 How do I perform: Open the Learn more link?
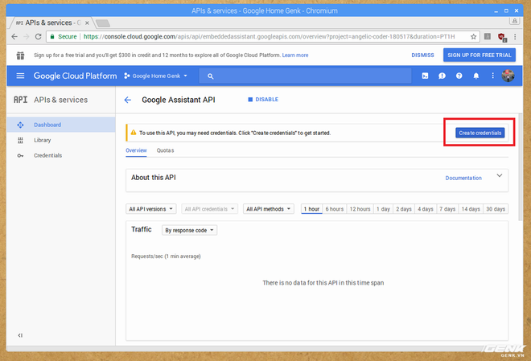(295, 55)
